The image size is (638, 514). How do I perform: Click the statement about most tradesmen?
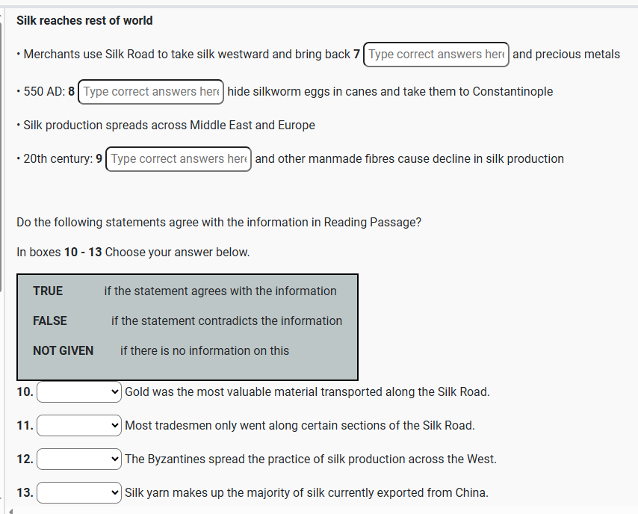coord(300,426)
